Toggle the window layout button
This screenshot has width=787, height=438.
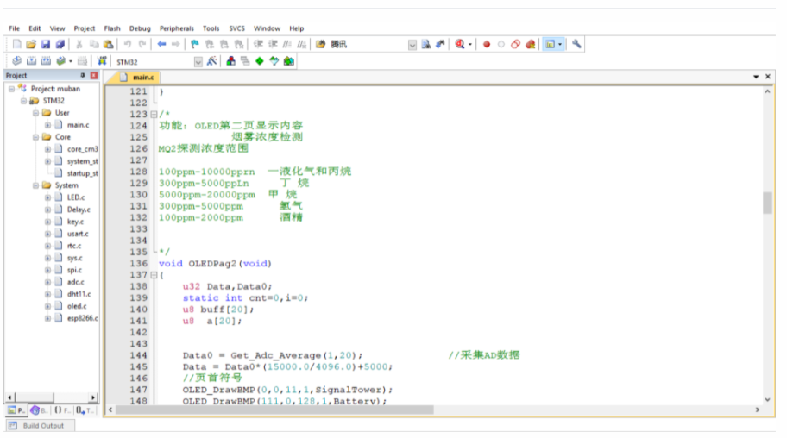tap(550, 44)
